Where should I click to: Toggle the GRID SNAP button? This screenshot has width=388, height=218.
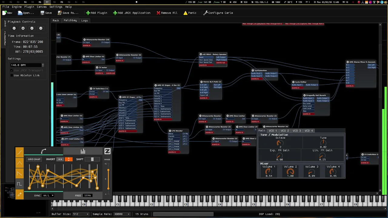pos(34,159)
